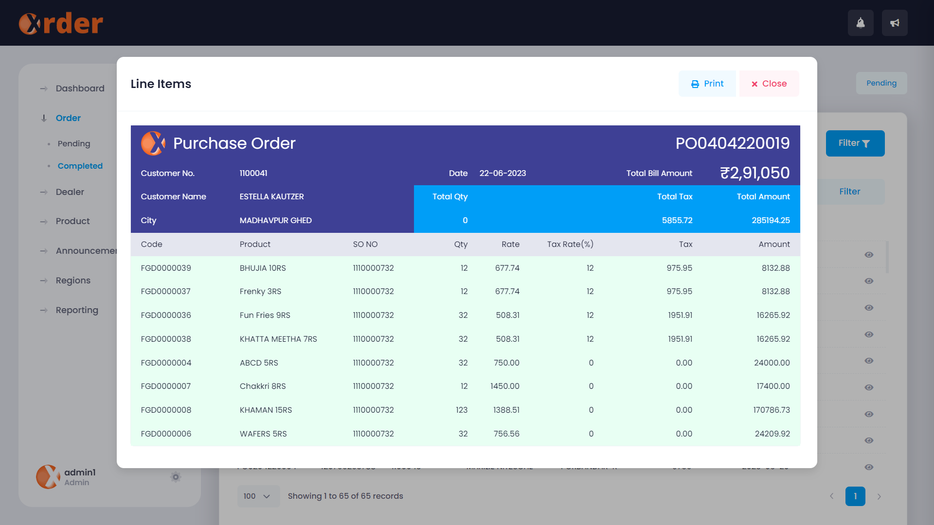The image size is (934, 525).
Task: Click the Purchase Order logo icon
Action: coord(153,143)
